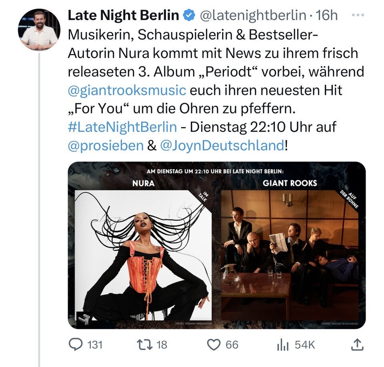Click the 131 replies count
384x367 pixels.
pyautogui.click(x=95, y=344)
